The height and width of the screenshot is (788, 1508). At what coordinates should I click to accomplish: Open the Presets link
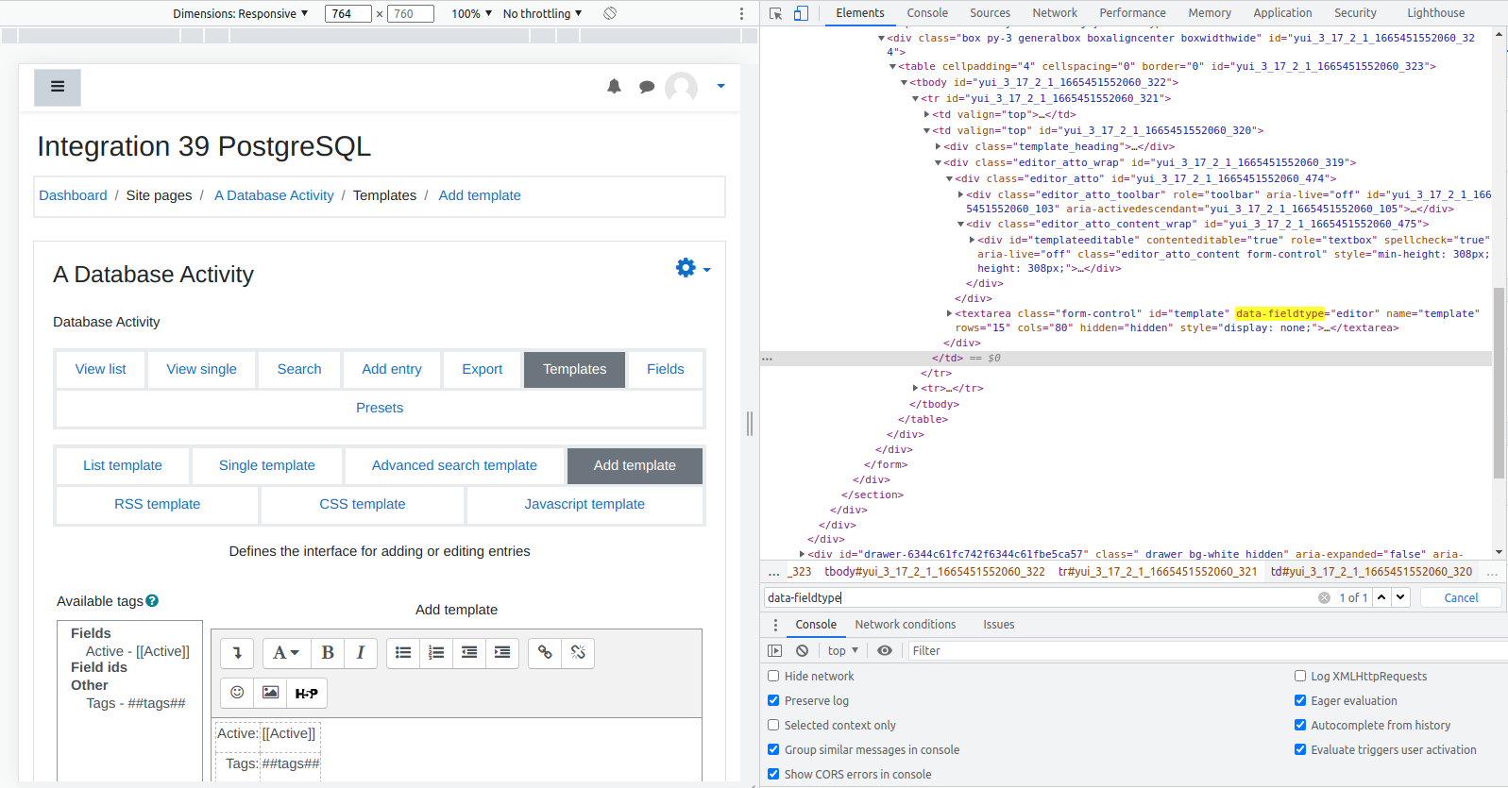click(x=380, y=408)
